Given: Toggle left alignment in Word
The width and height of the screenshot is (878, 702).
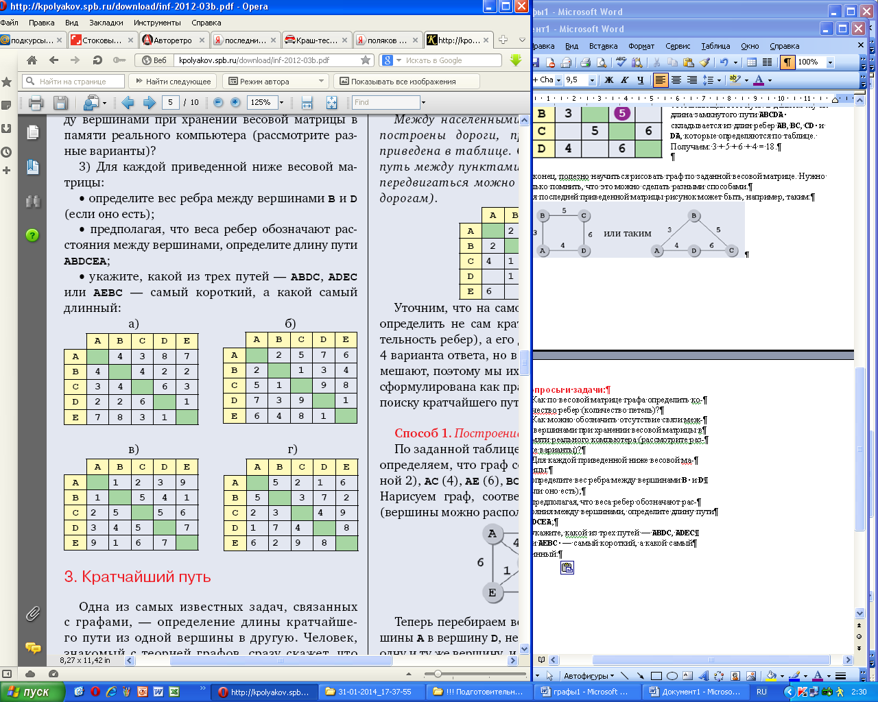Looking at the screenshot, I should point(660,80).
